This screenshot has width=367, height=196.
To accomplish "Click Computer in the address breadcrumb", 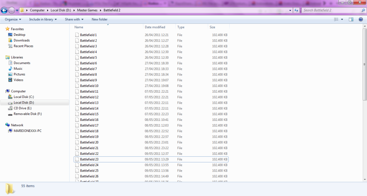I will pos(37,10).
